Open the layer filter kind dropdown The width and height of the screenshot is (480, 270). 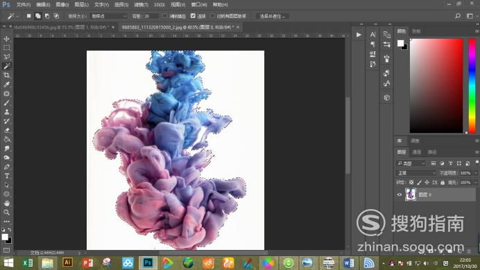(x=411, y=163)
